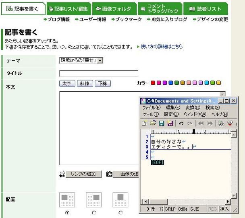
Task: Pick the red color swatch
Action: point(153,83)
